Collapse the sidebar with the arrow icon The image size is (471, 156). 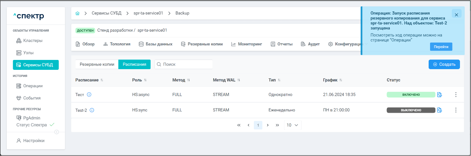[56, 132]
